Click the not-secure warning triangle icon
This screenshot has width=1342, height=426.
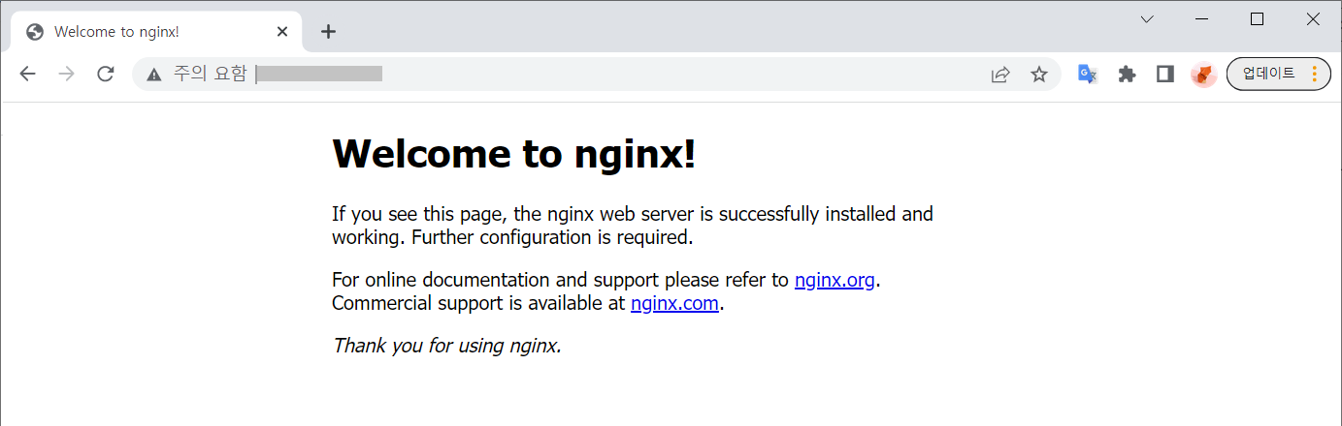pyautogui.click(x=153, y=75)
